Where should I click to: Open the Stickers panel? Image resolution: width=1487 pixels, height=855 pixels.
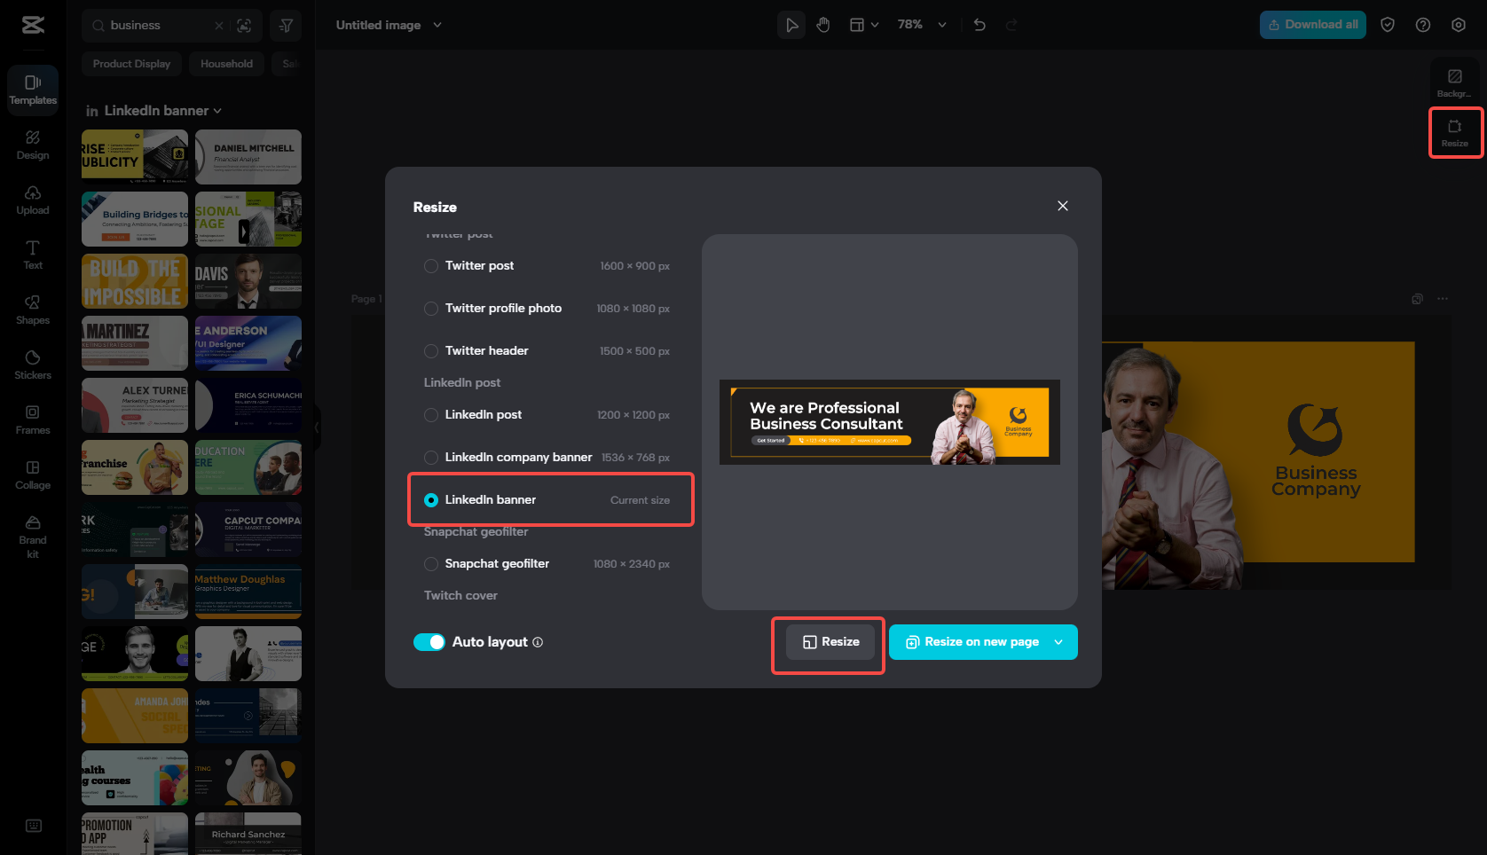pos(32,364)
